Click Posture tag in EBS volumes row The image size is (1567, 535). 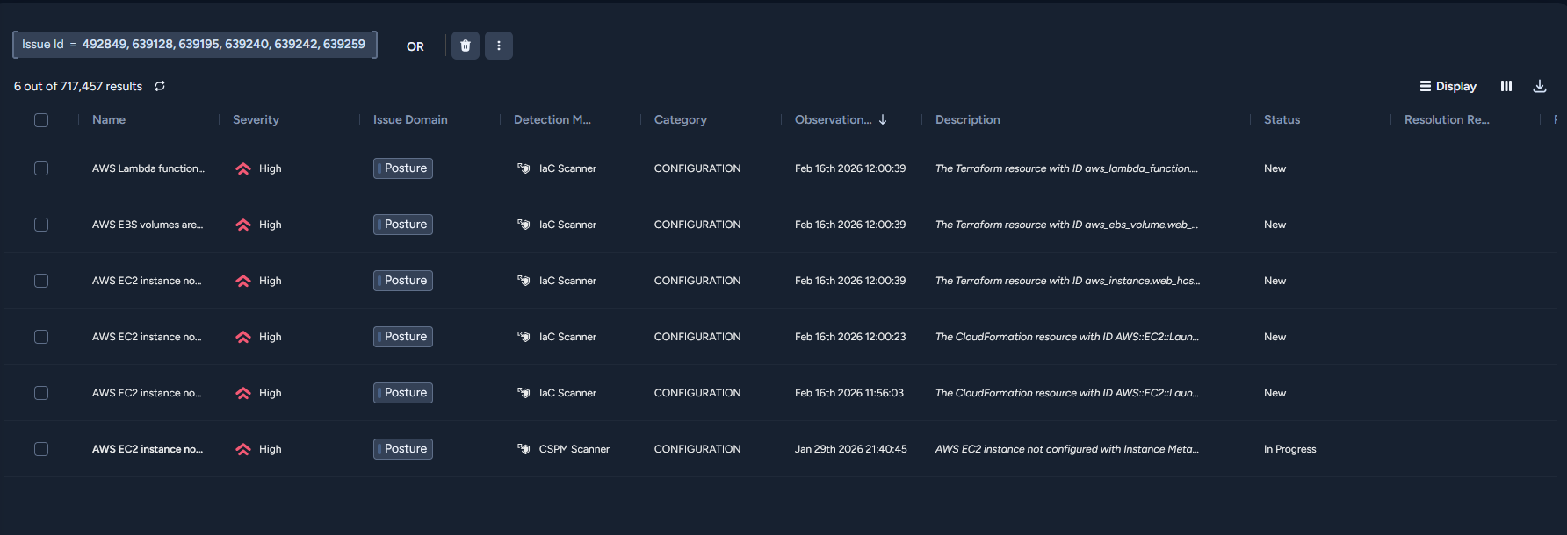coord(403,225)
